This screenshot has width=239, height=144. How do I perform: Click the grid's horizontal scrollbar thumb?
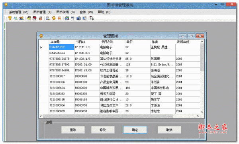click(x=108, y=116)
